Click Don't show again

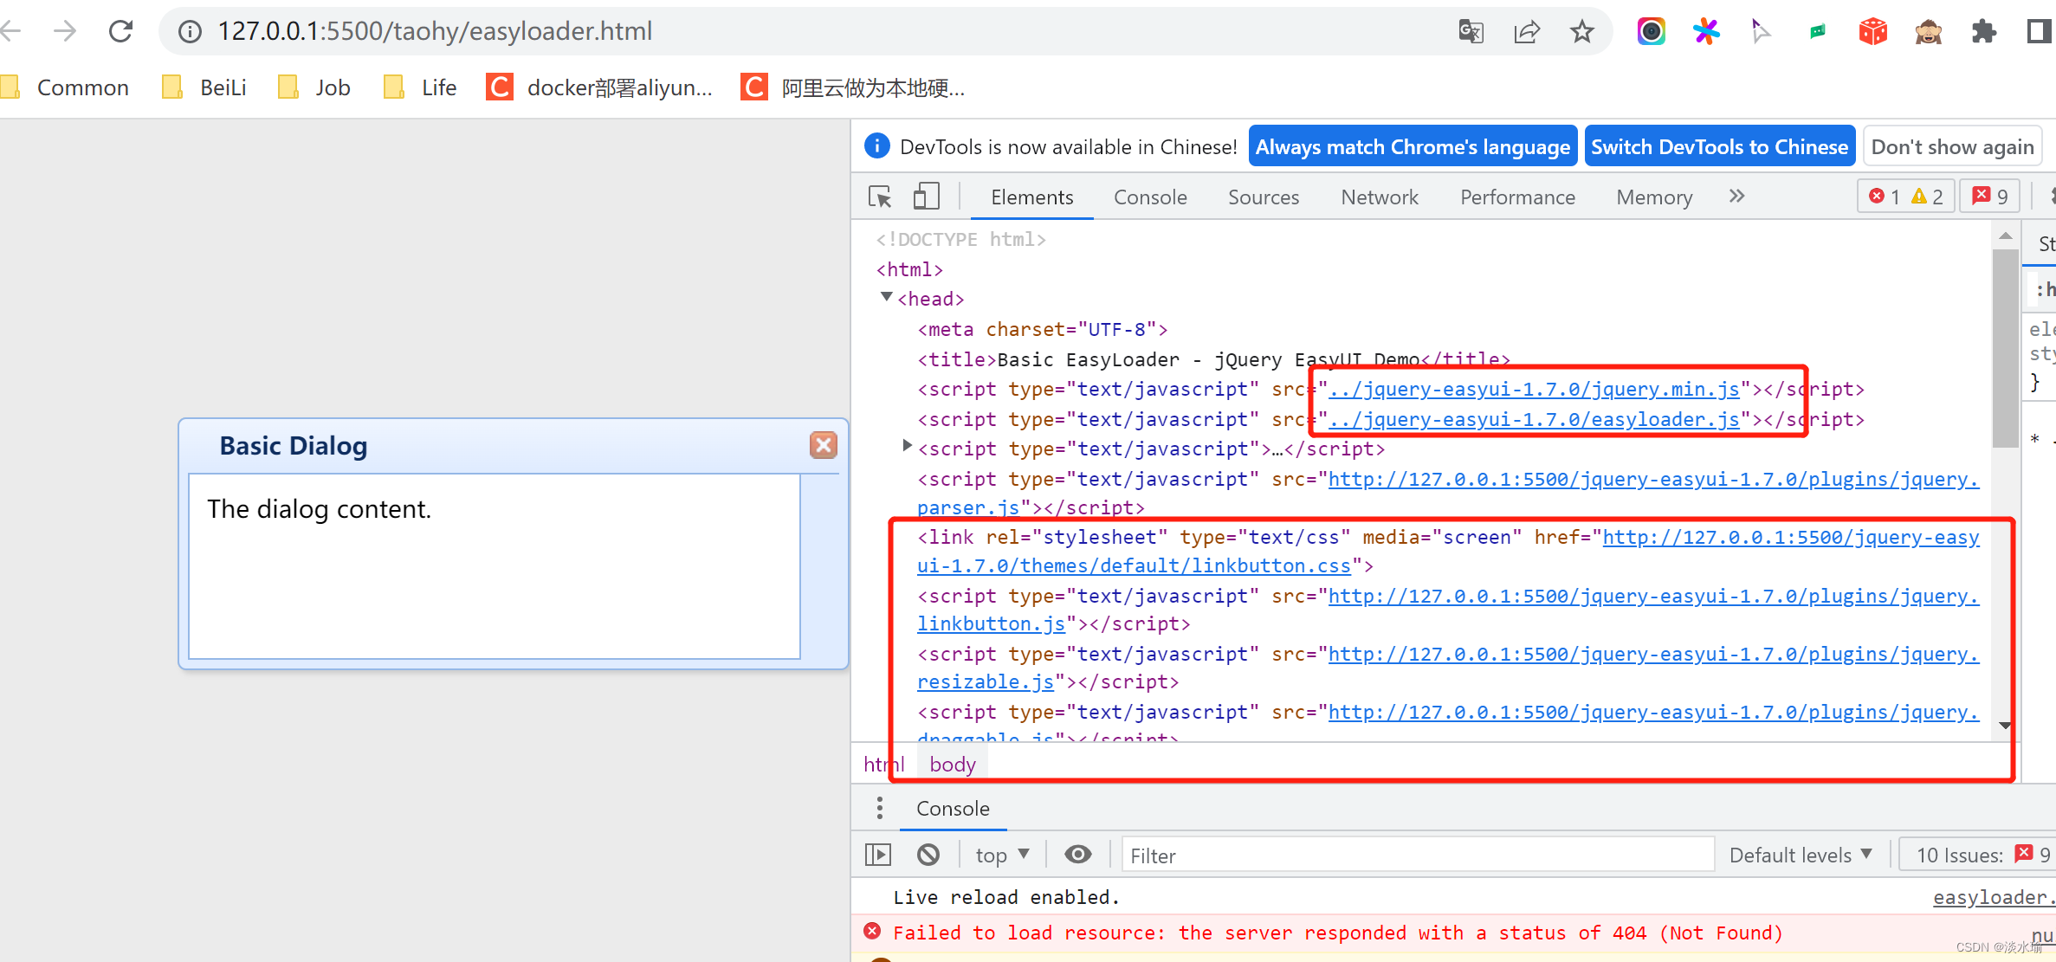[x=1952, y=146]
